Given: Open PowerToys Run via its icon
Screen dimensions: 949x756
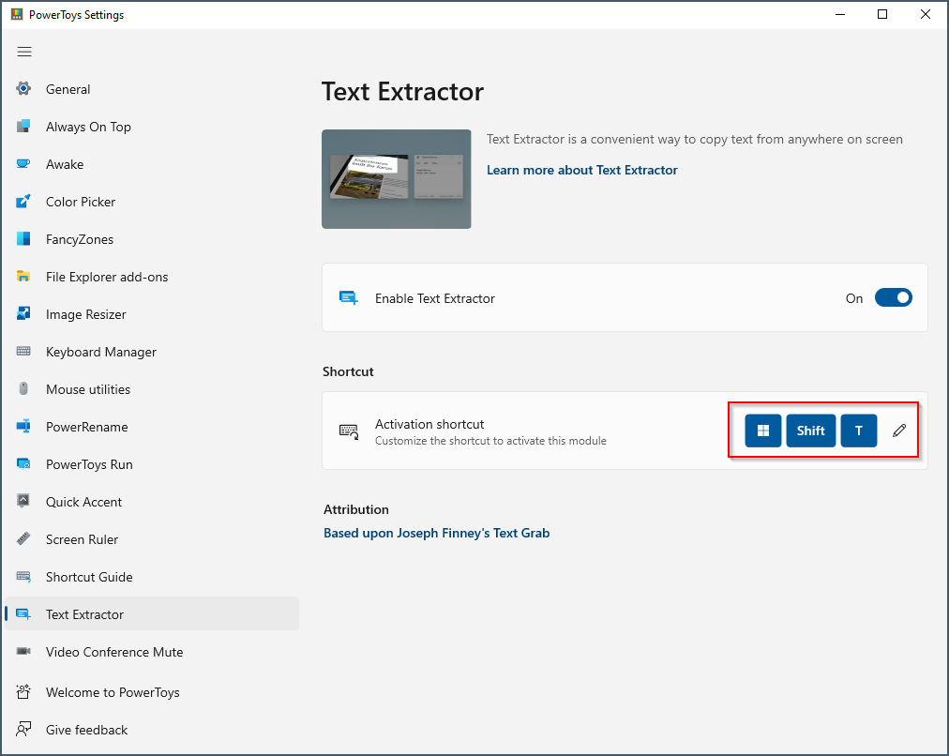Looking at the screenshot, I should 23,464.
